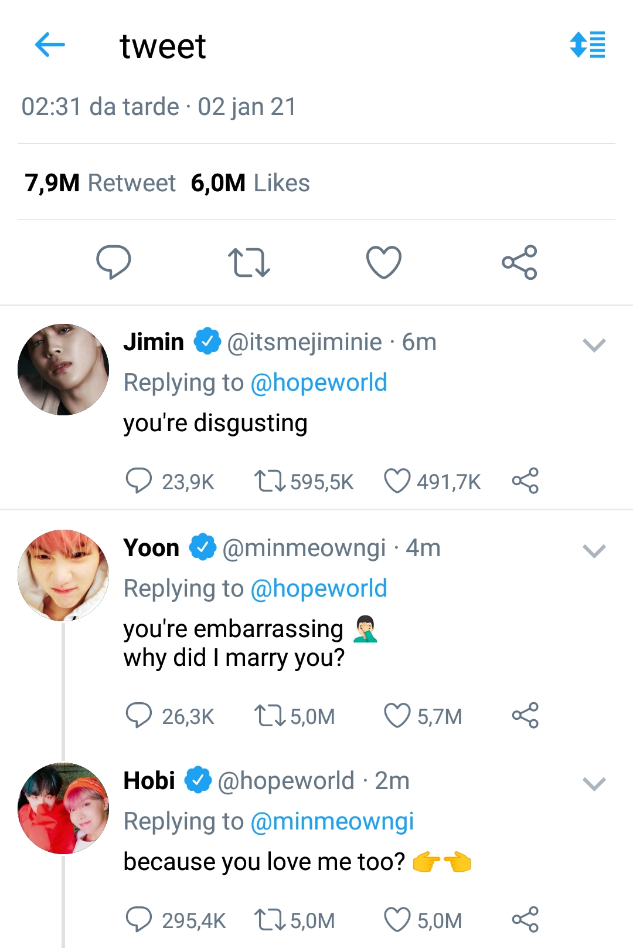The image size is (633, 948).
Task: Share the main tweet
Action: (x=519, y=262)
